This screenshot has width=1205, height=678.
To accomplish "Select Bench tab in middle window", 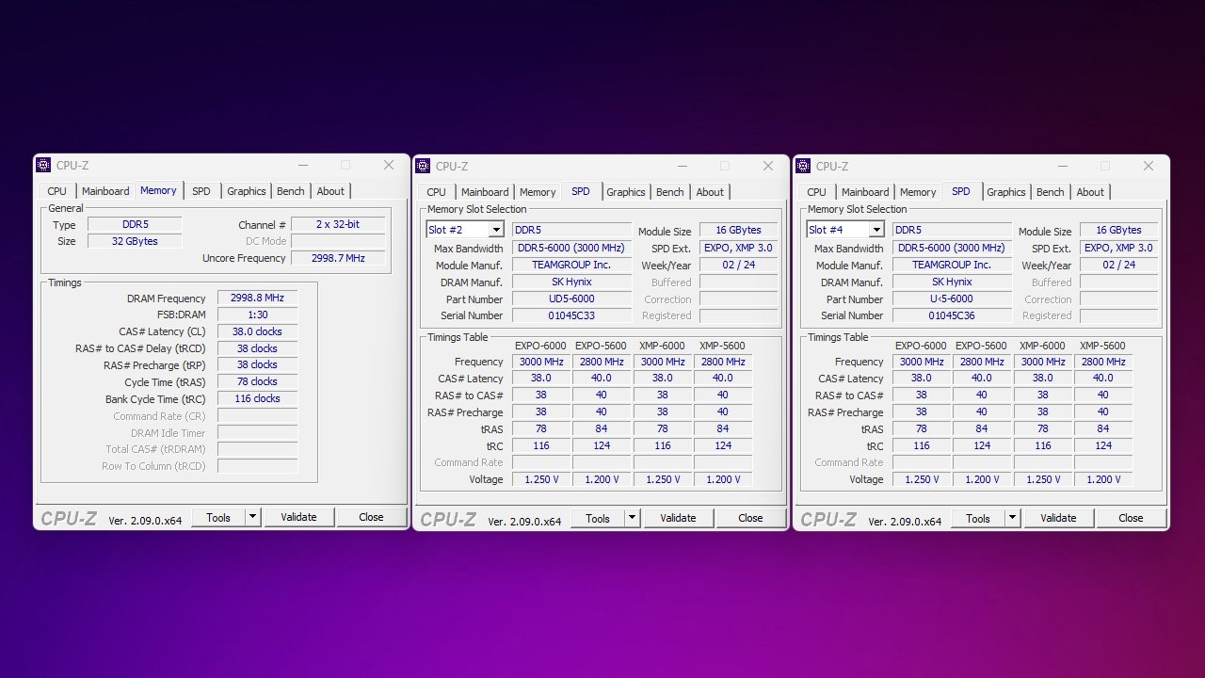I will (x=670, y=192).
